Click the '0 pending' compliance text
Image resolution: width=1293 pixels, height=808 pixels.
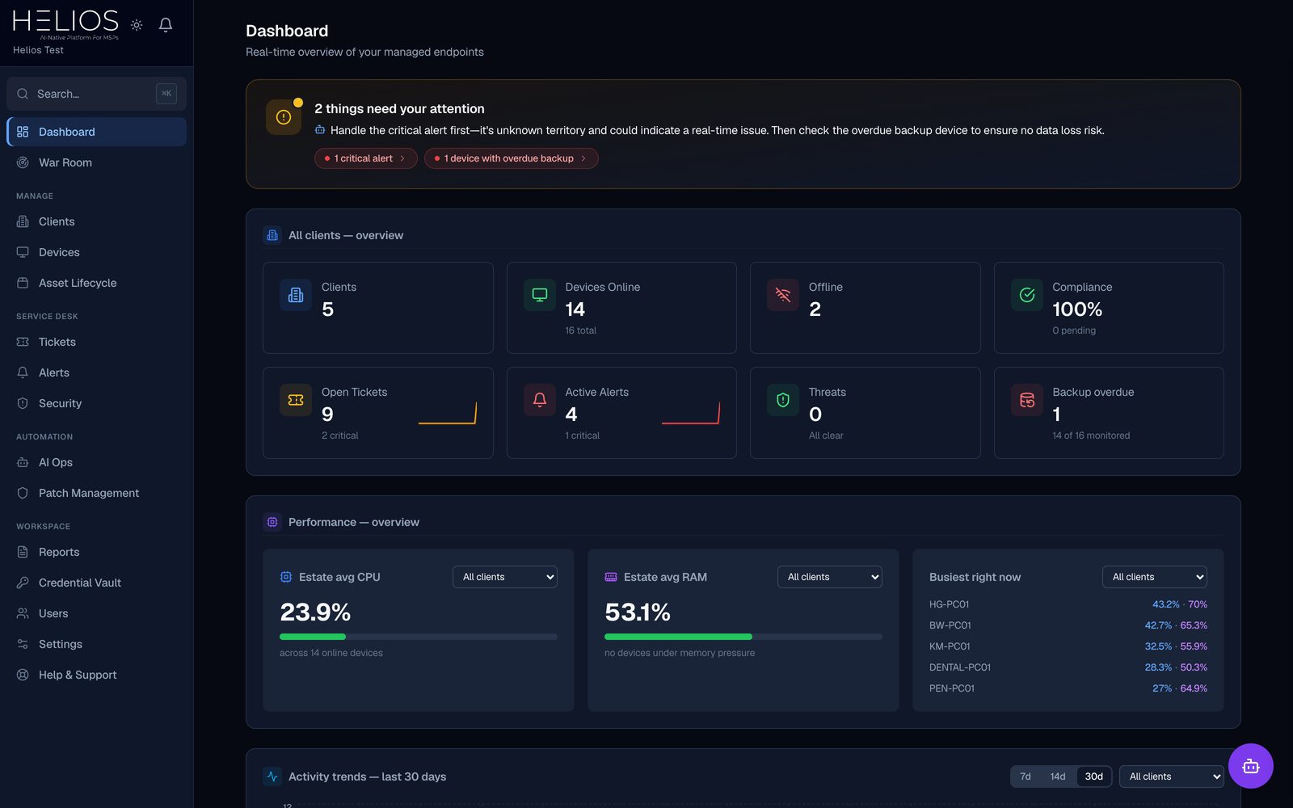click(1074, 330)
